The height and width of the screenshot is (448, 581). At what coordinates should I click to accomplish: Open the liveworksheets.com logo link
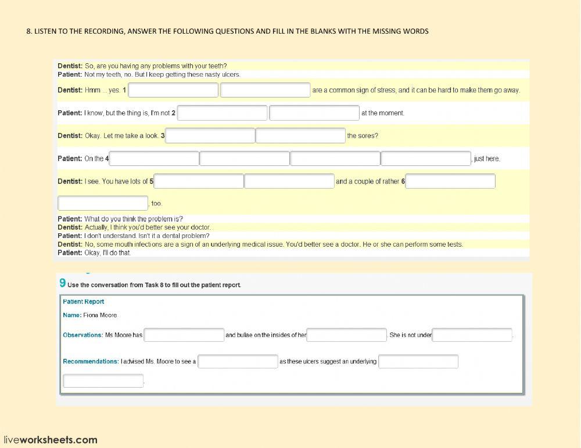coord(51,440)
